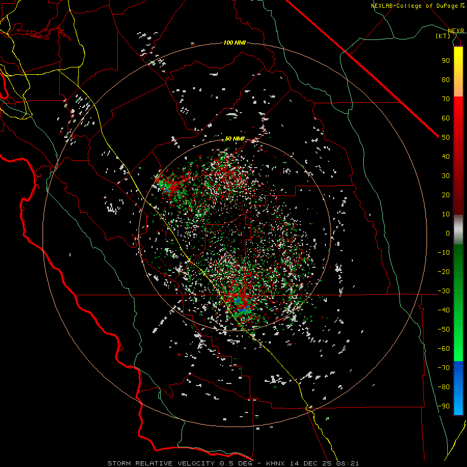Viewport: 467px width, 467px height.
Task: Click the [KT] units label
Action: 443,36
